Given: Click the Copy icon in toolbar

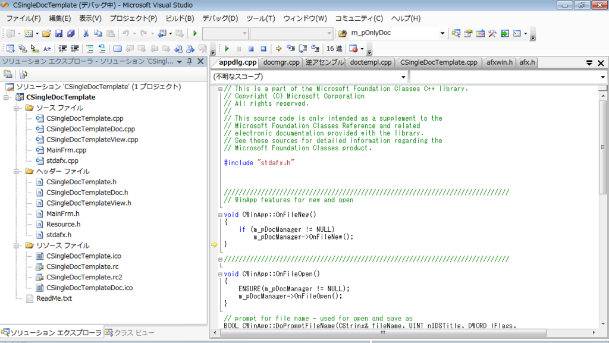Looking at the screenshot, I should tap(98, 34).
